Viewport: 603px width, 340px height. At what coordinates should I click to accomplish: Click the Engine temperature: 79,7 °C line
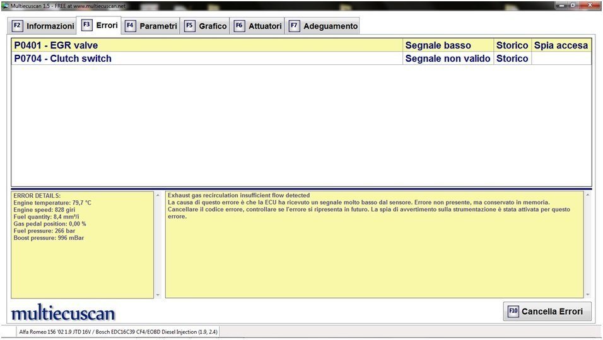coord(52,203)
